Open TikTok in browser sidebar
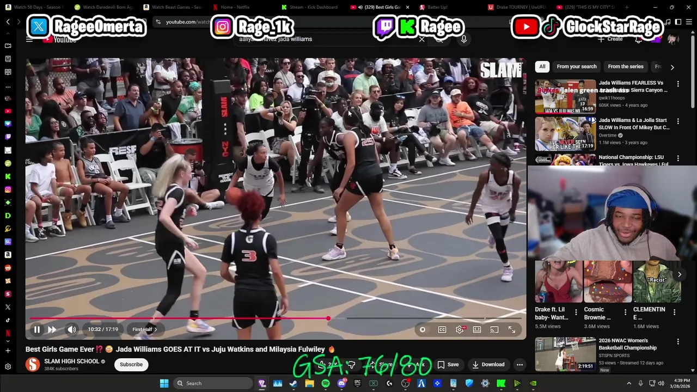This screenshot has height=392, width=697. coord(8,320)
